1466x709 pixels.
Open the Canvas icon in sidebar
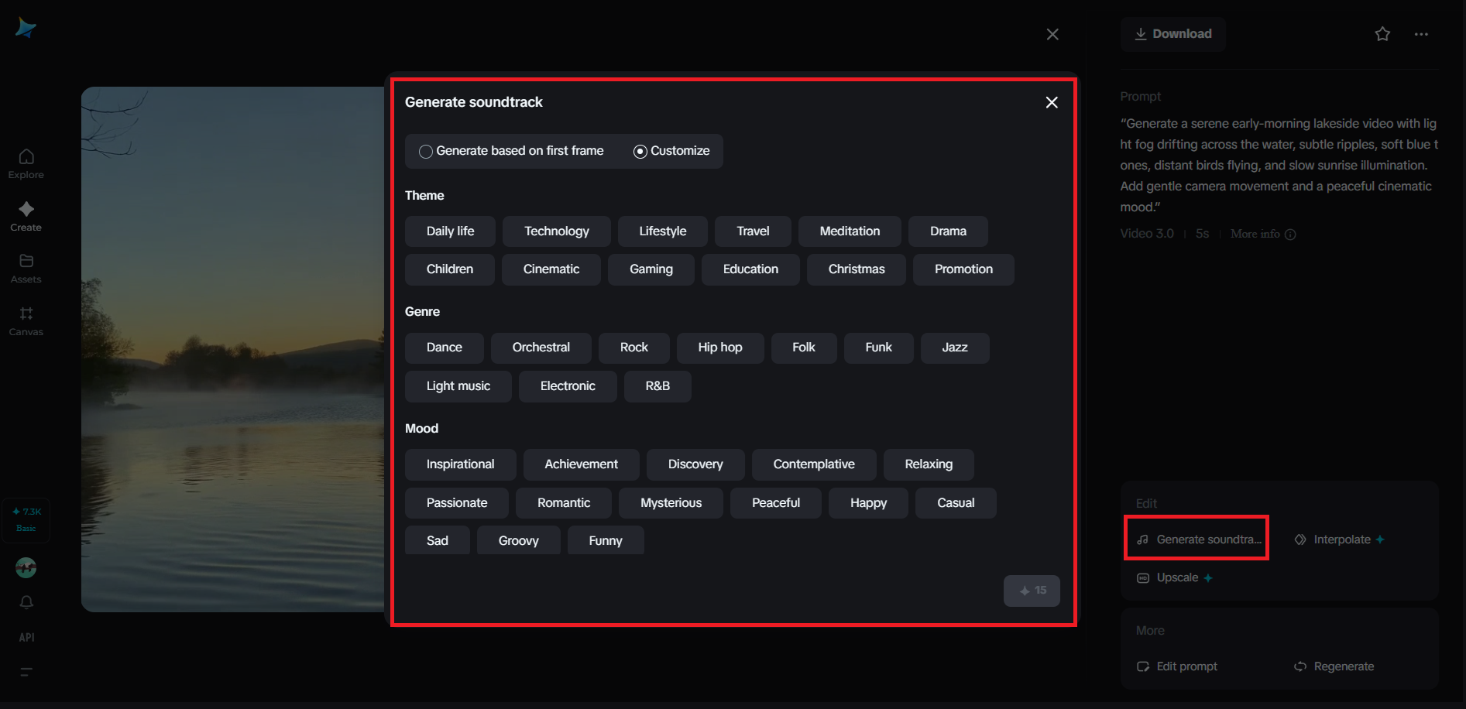26,313
